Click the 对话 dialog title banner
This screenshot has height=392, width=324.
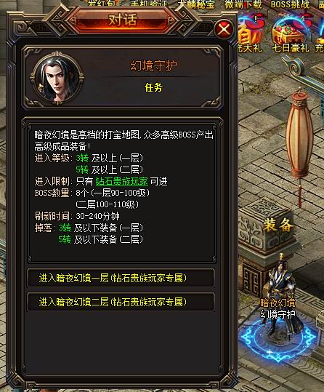click(x=123, y=20)
